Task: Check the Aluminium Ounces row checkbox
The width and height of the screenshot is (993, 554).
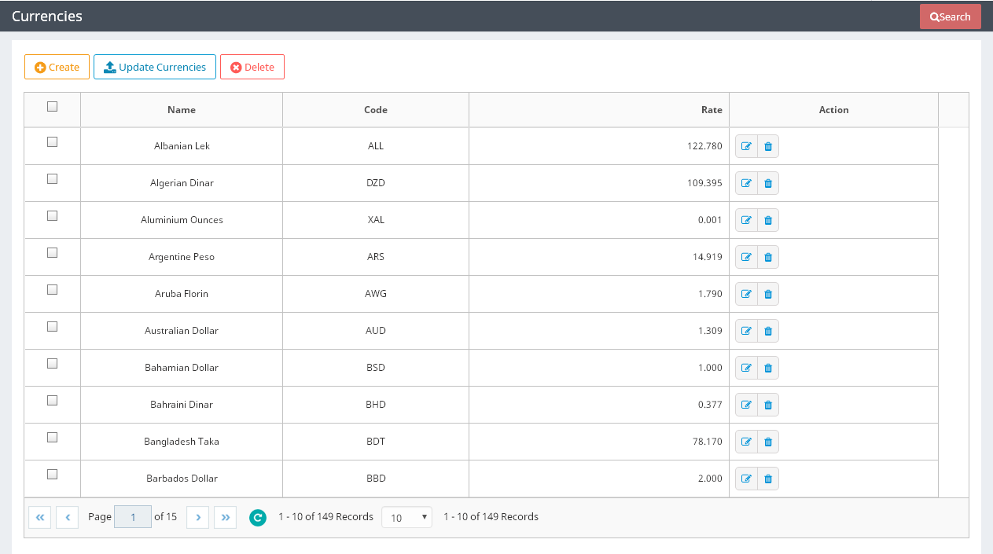Action: (52, 215)
